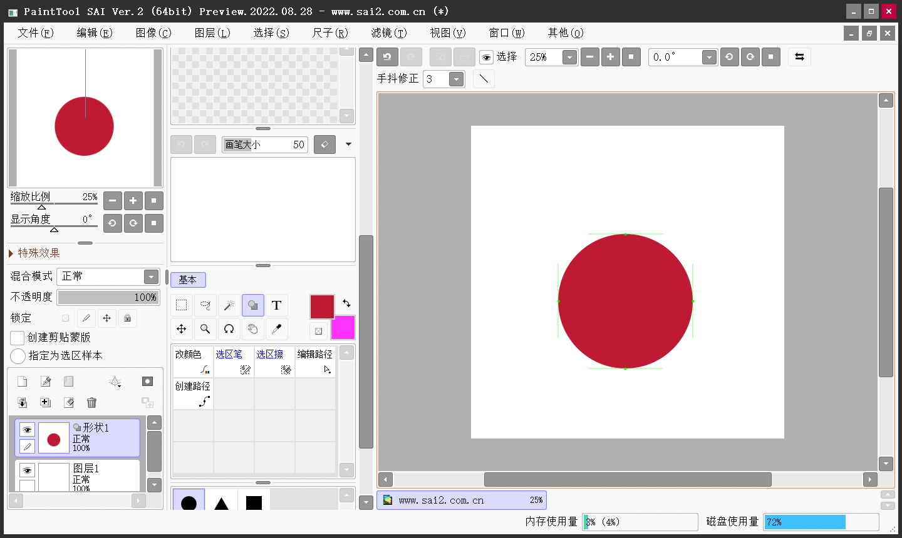Swap foreground and background colors
Viewport: 902px width, 538px height.
(346, 303)
